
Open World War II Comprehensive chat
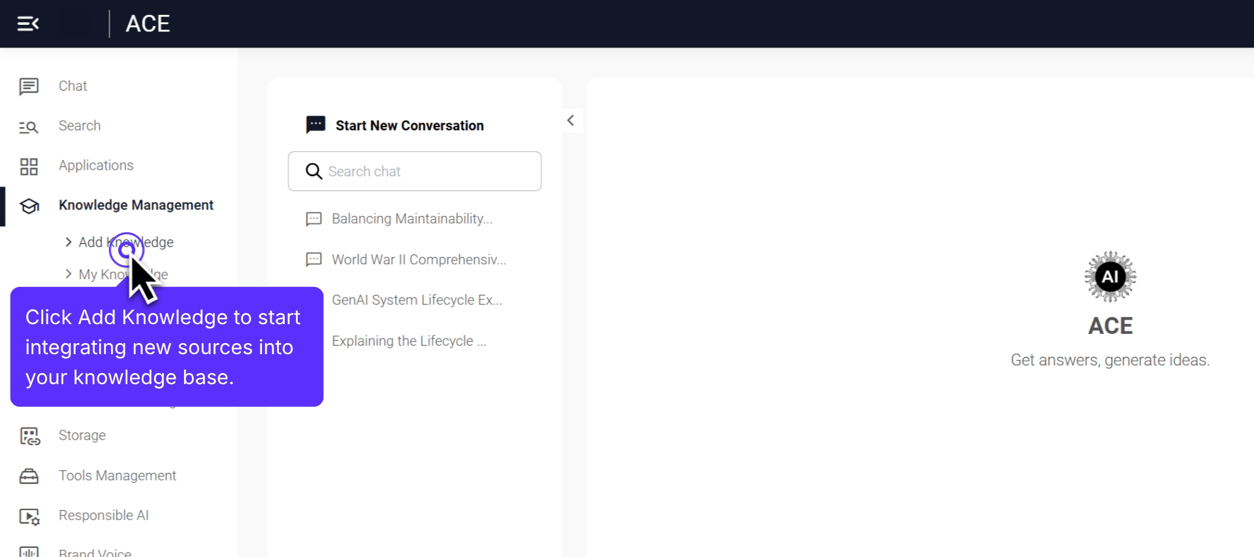tap(418, 260)
